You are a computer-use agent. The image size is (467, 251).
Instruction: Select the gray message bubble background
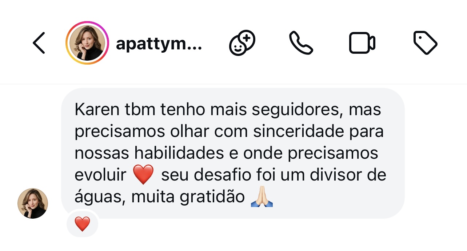pyautogui.click(x=233, y=153)
